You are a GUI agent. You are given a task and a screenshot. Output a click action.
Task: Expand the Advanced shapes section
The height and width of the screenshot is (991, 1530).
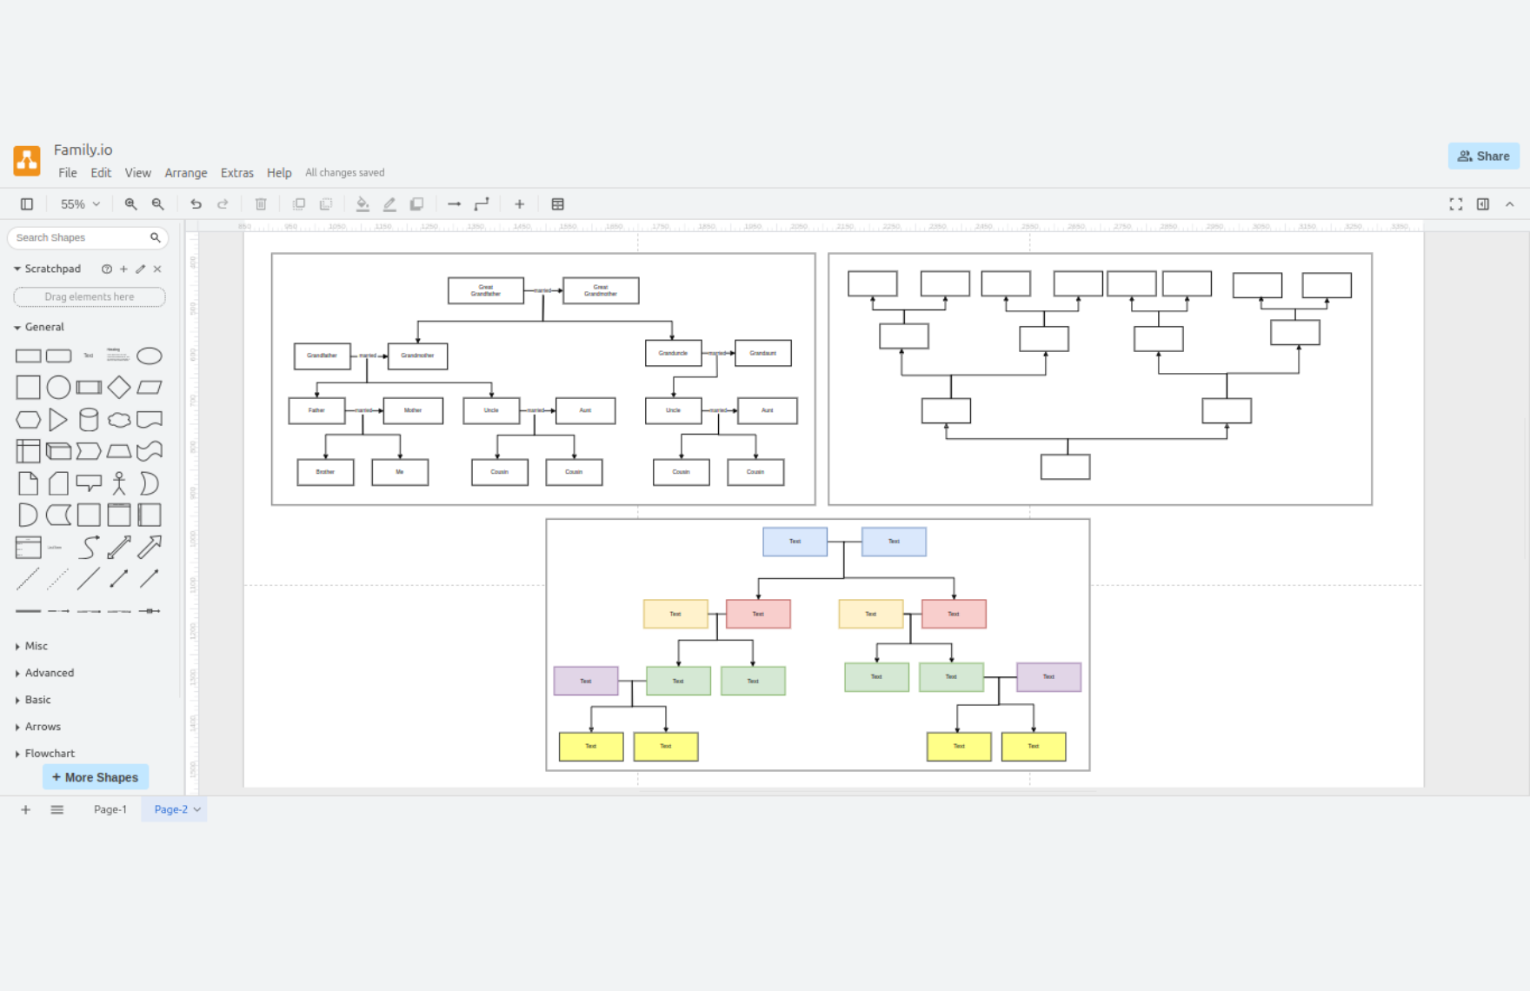coord(44,673)
